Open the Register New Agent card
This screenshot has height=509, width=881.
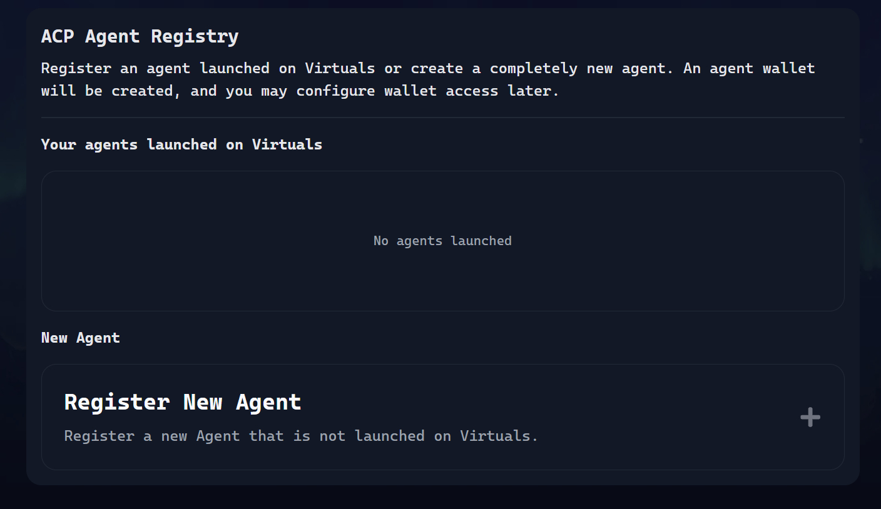[443, 416]
